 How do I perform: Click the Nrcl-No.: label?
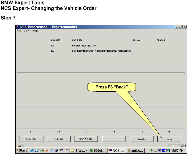(x=137, y=40)
